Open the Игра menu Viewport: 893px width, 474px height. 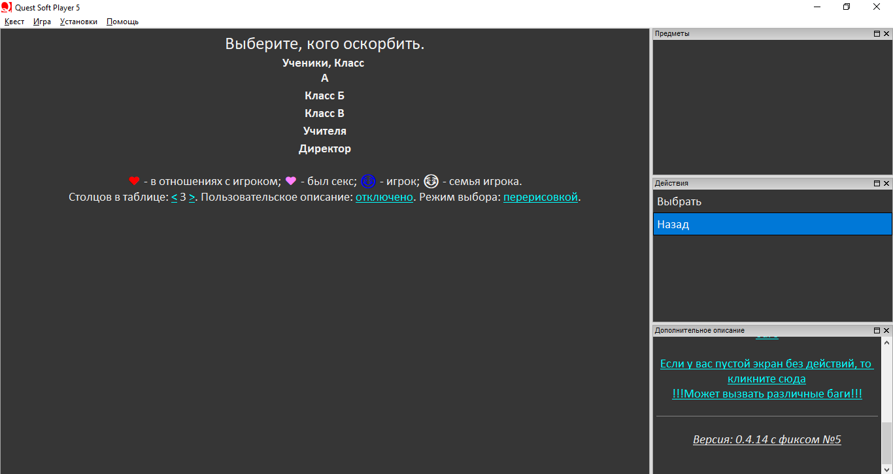tap(42, 22)
